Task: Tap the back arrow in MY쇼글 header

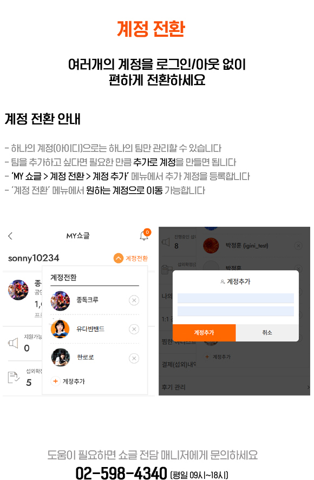Action: [10, 236]
